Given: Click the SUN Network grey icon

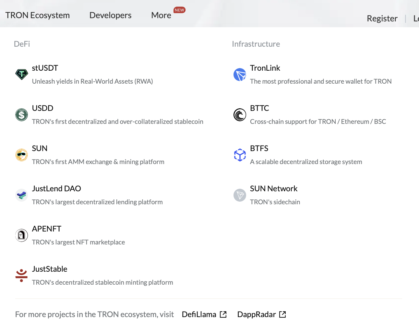Looking at the screenshot, I should 240,195.
